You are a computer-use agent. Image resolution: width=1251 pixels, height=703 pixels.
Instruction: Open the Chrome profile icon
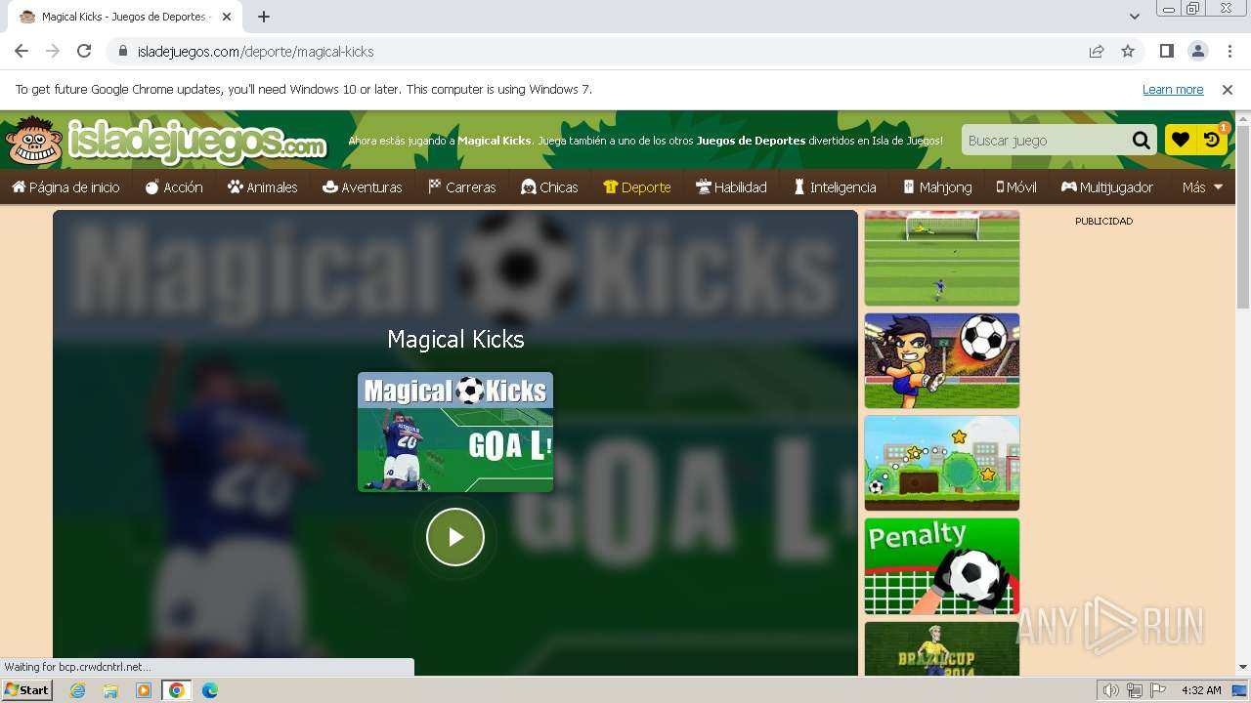[1197, 51]
